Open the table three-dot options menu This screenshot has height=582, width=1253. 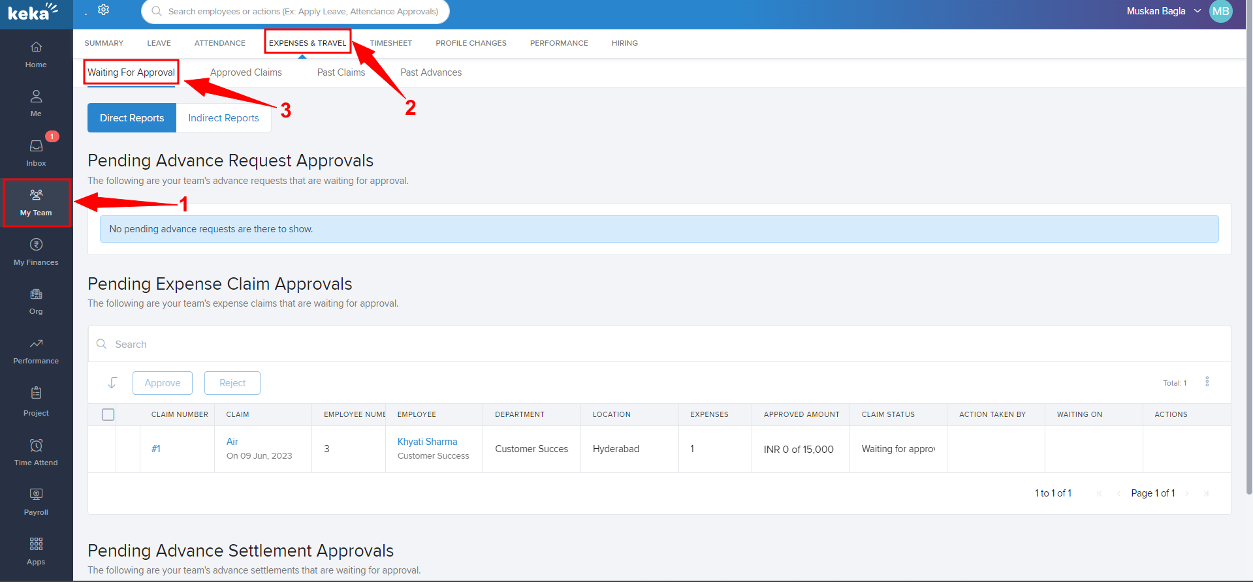click(1207, 382)
